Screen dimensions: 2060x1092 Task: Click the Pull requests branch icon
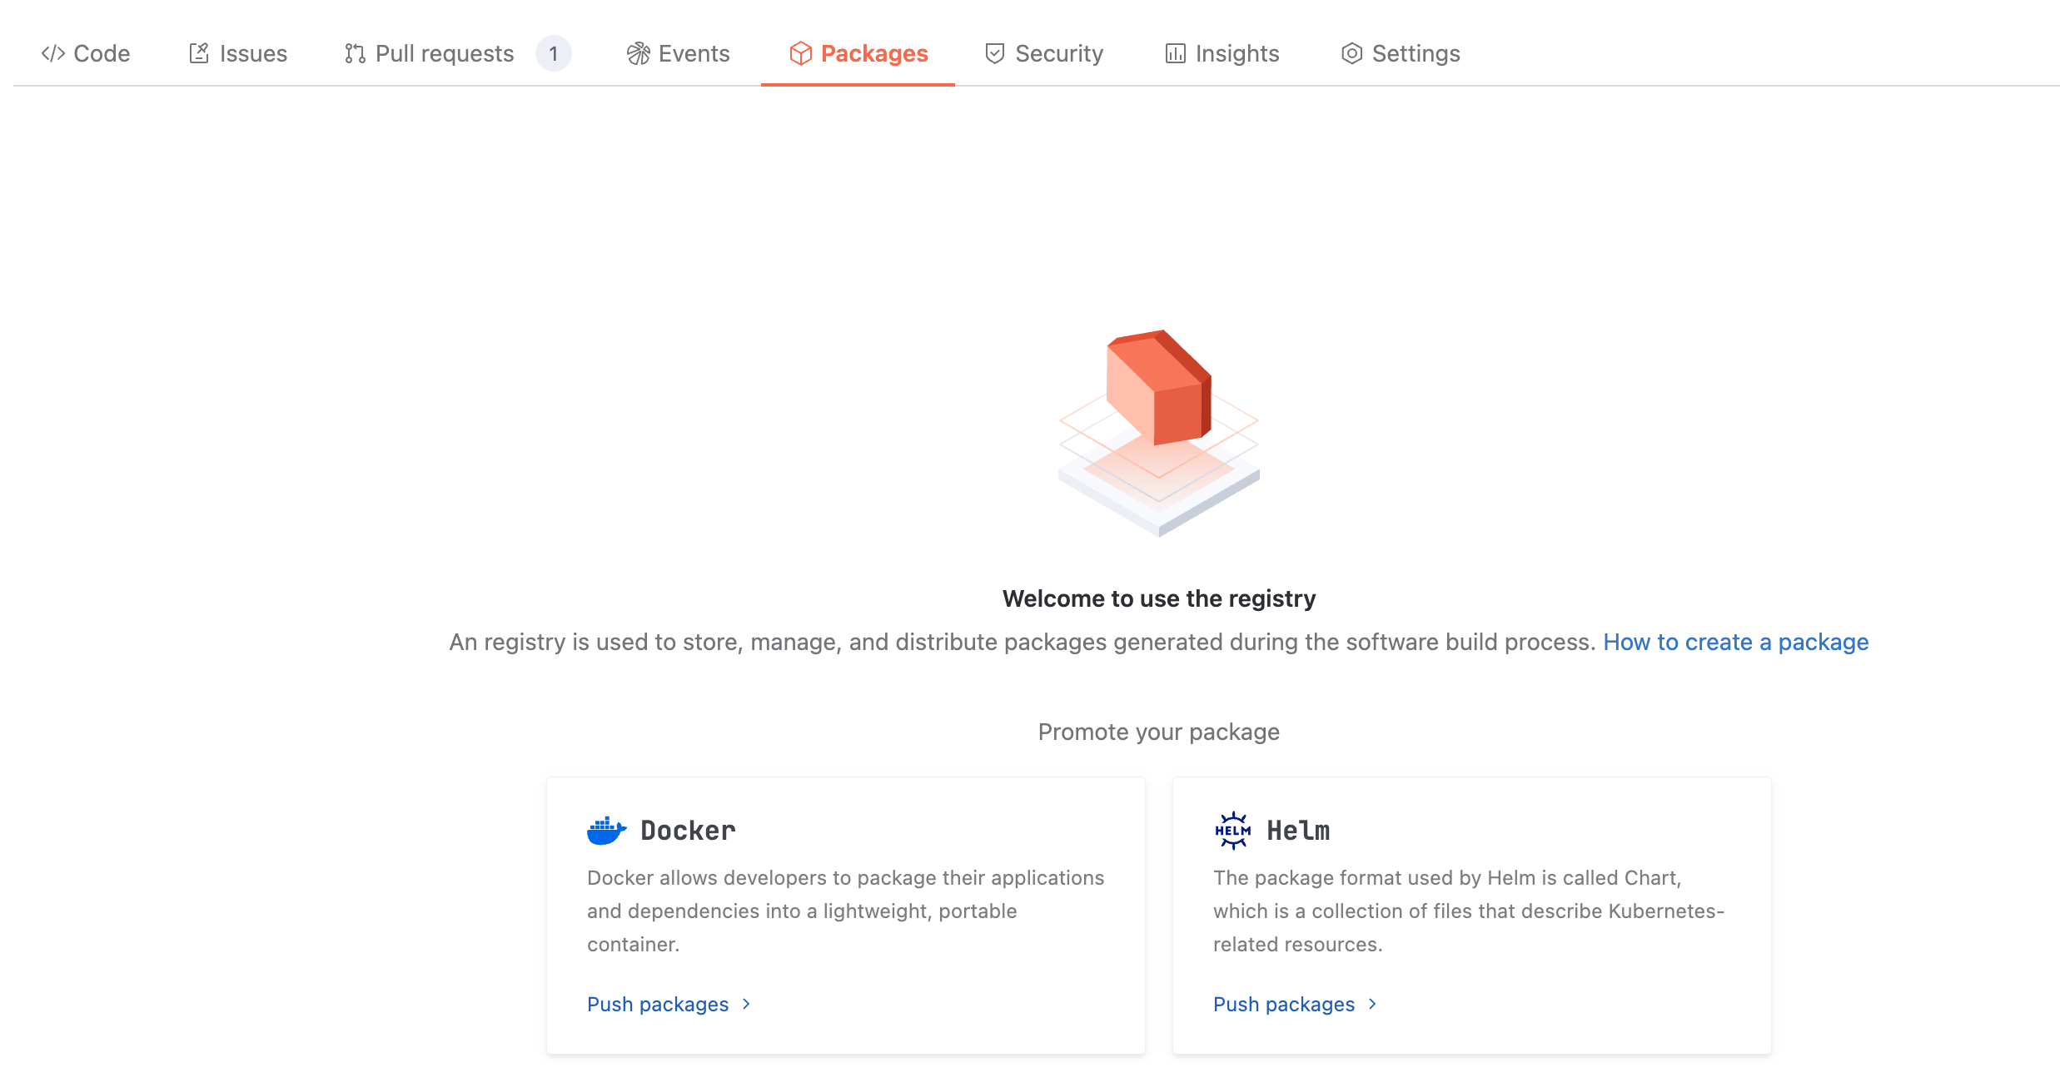click(x=356, y=53)
